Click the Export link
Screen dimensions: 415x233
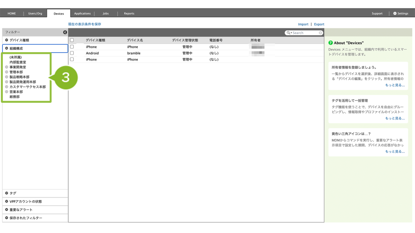point(319,24)
